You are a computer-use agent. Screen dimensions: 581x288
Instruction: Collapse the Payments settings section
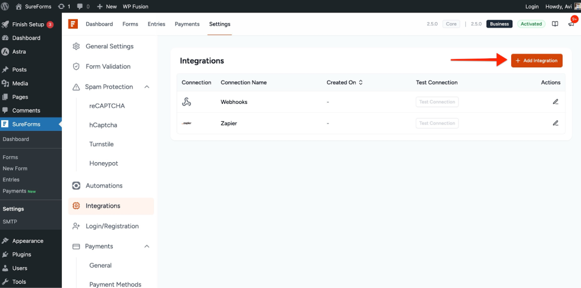point(147,246)
